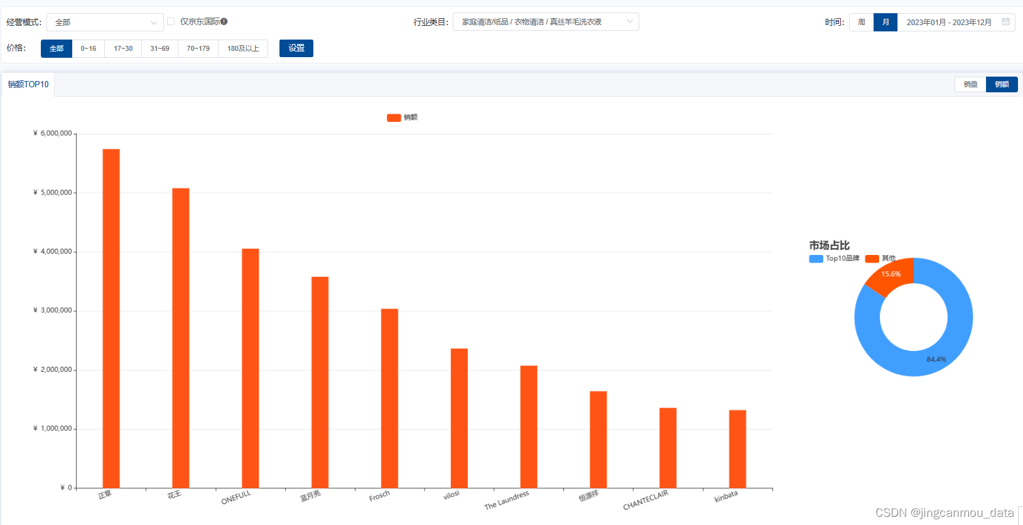Open the 销额TOP10 tab
The height and width of the screenshot is (525, 1023).
point(28,84)
